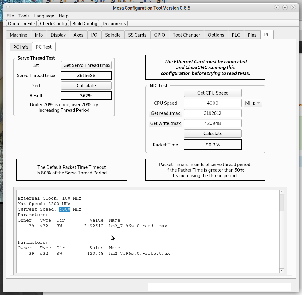Open the PC Info sub-tab

pos(21,47)
